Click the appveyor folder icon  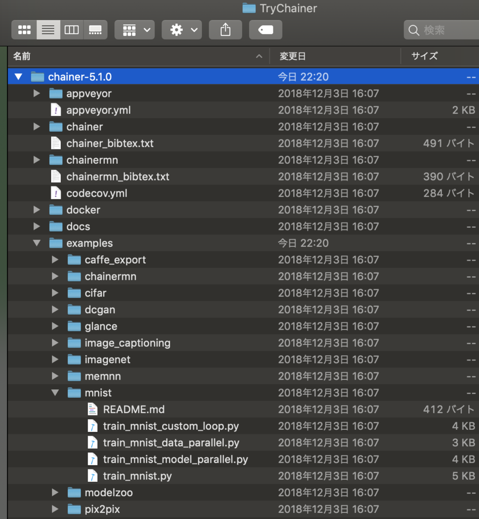[56, 93]
